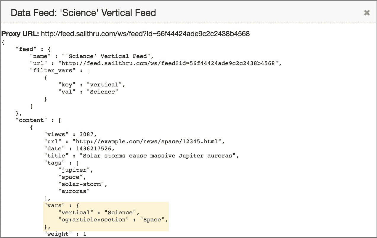Click the "content" array key
This screenshot has width=377, height=238.
tap(33, 120)
